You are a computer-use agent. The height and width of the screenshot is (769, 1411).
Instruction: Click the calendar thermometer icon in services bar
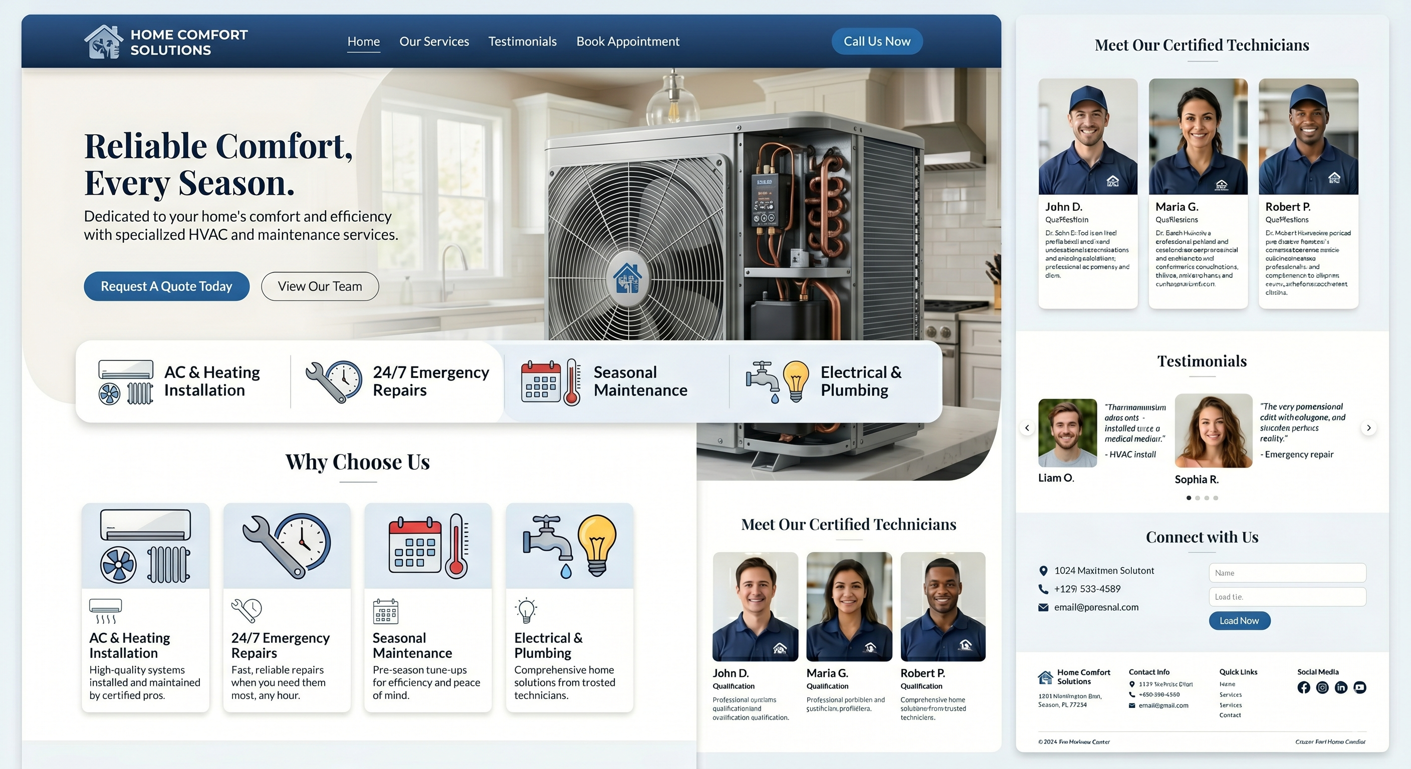[x=551, y=382]
